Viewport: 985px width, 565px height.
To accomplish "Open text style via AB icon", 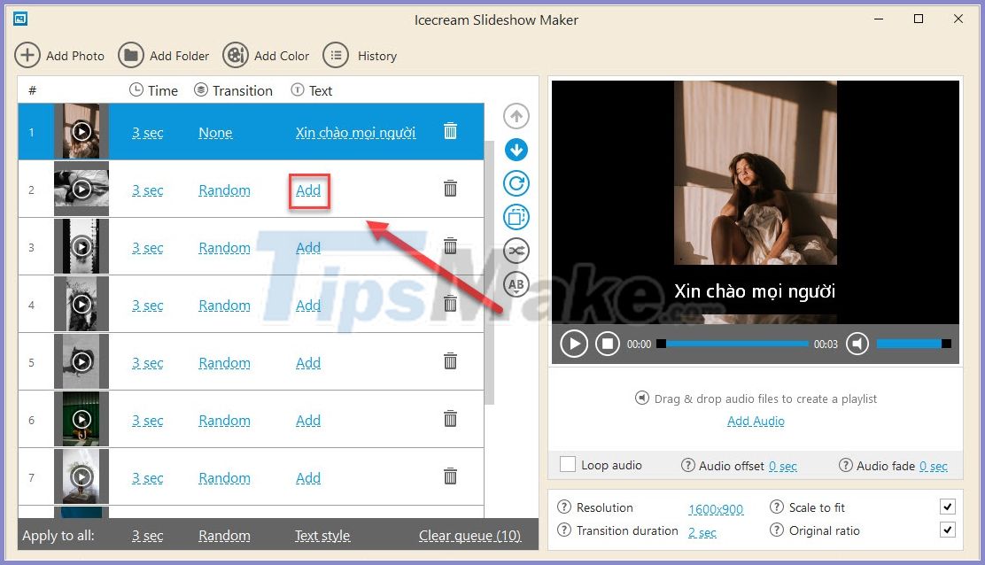I will click(516, 284).
